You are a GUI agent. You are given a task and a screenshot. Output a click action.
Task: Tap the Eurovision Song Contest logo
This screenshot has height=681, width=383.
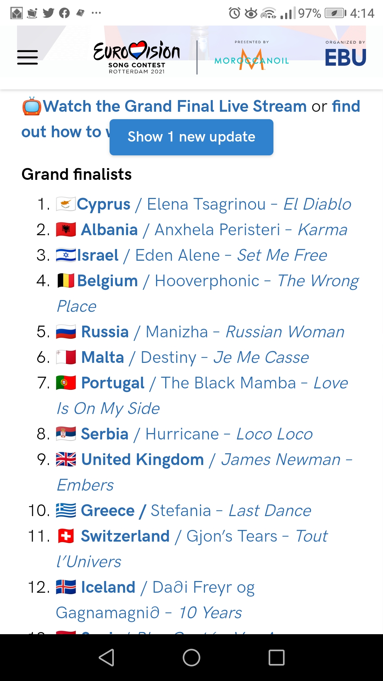point(137,57)
